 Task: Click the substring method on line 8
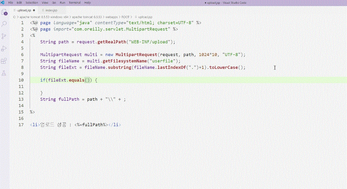(119, 67)
